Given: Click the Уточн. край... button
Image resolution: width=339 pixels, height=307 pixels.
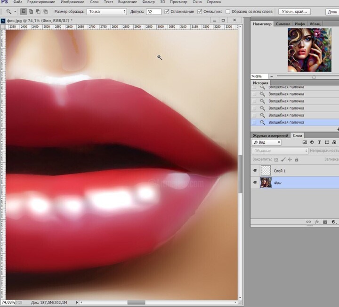Looking at the screenshot, I should tap(294, 11).
